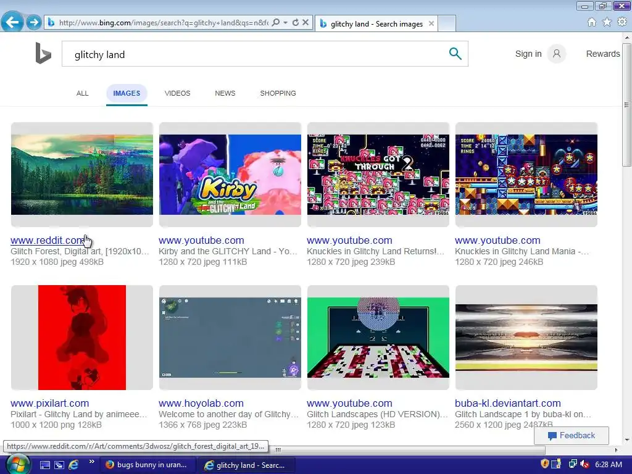Switch to the SHOPPING tab
This screenshot has width=632, height=474.
click(x=278, y=93)
